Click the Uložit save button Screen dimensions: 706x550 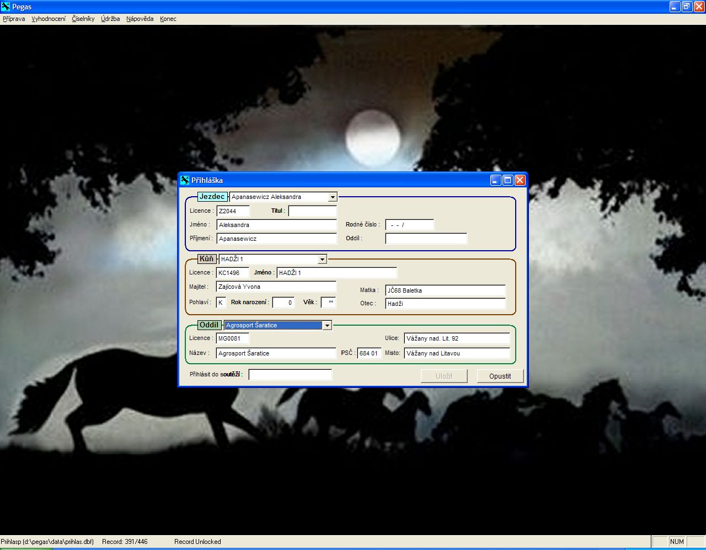[x=444, y=376]
